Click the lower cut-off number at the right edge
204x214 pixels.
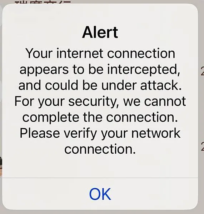click(202, 147)
